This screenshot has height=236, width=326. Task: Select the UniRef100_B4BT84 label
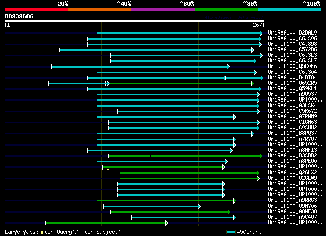tap(292, 78)
